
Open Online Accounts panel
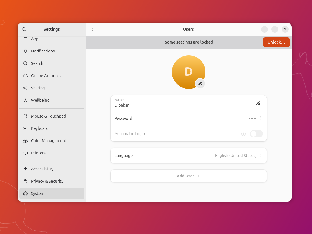(52, 76)
